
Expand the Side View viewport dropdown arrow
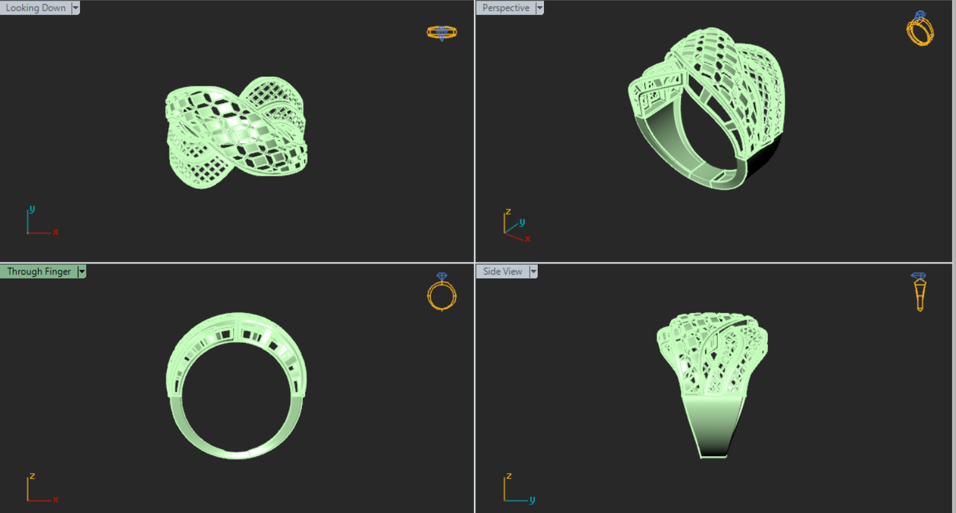[533, 272]
